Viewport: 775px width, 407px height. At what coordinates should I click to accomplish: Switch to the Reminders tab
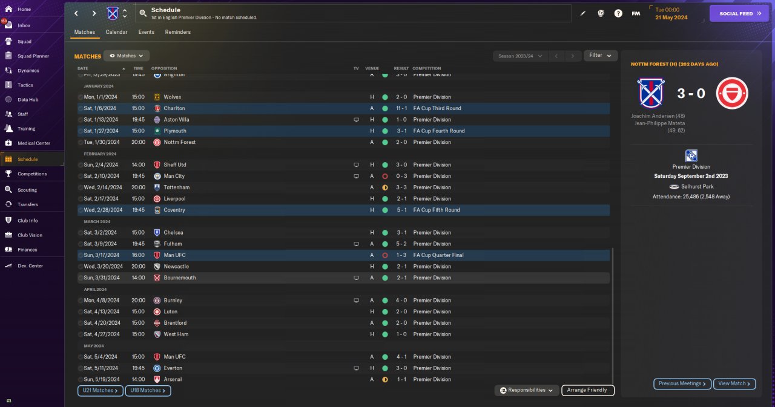pos(178,32)
